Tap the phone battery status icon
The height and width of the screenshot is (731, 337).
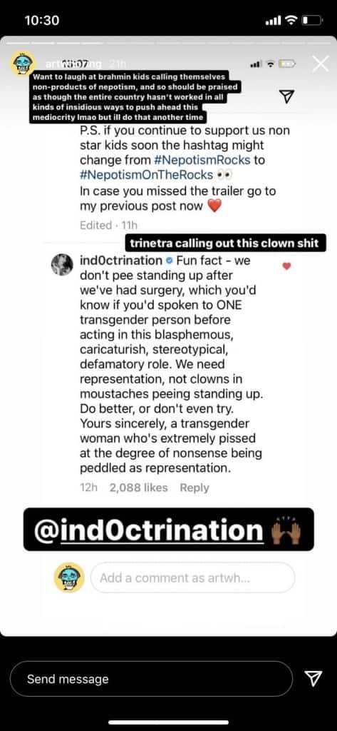(311, 21)
